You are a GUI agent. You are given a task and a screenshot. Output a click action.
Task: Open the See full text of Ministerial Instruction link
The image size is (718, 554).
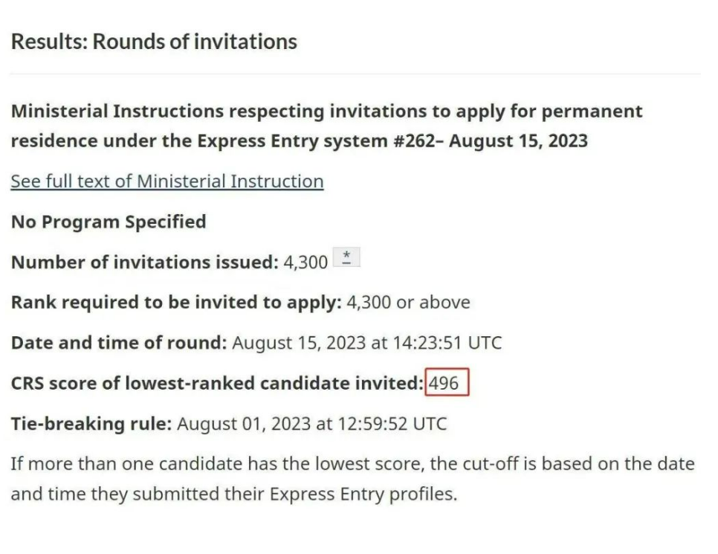pos(167,181)
